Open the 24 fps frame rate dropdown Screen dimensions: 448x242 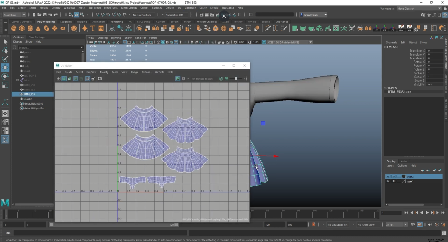pyautogui.click(x=396, y=224)
